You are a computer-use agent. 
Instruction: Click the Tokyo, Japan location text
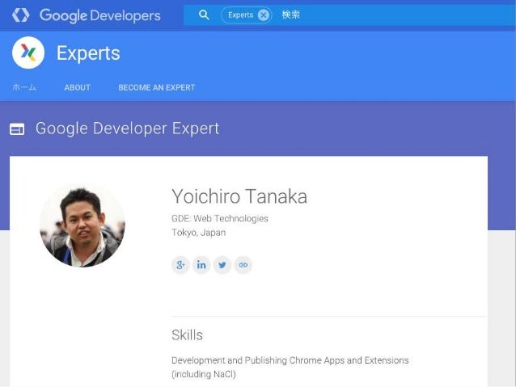tap(199, 233)
